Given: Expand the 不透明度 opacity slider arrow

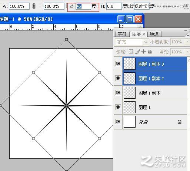Looking at the screenshot, I should point(187,42).
